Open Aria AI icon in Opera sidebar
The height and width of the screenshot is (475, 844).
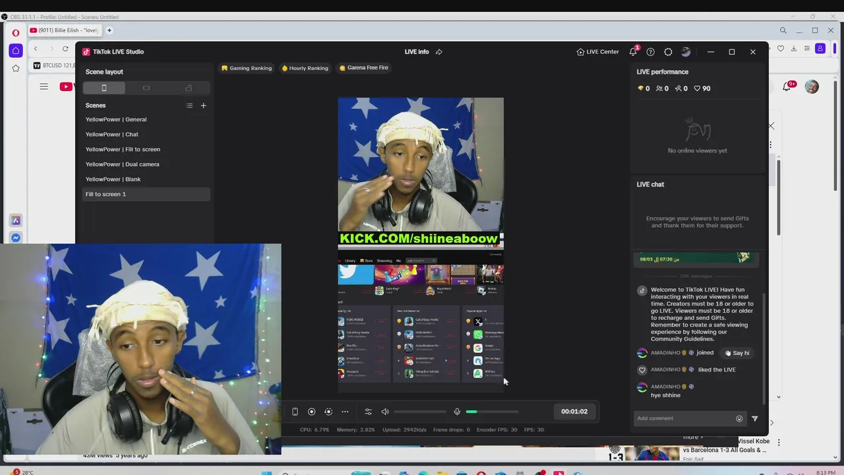[16, 220]
